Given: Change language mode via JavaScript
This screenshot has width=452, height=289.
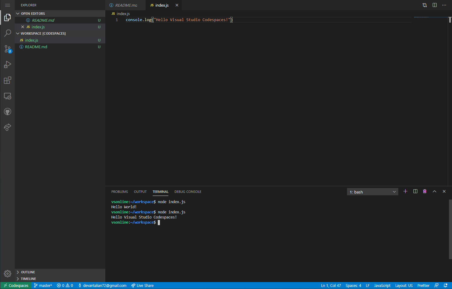Looking at the screenshot, I should (x=382, y=285).
